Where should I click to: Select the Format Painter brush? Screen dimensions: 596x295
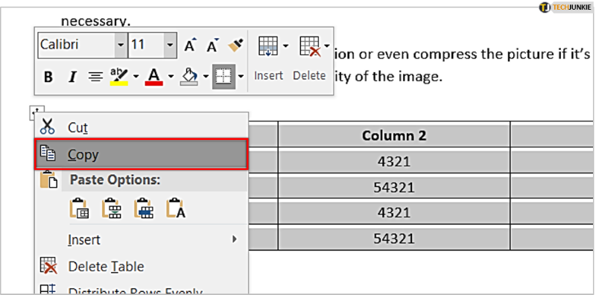tap(235, 45)
